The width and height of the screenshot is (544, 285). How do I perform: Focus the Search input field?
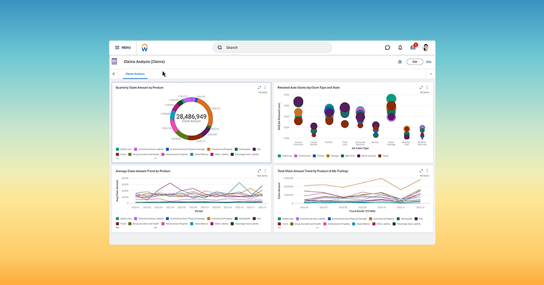[272, 48]
